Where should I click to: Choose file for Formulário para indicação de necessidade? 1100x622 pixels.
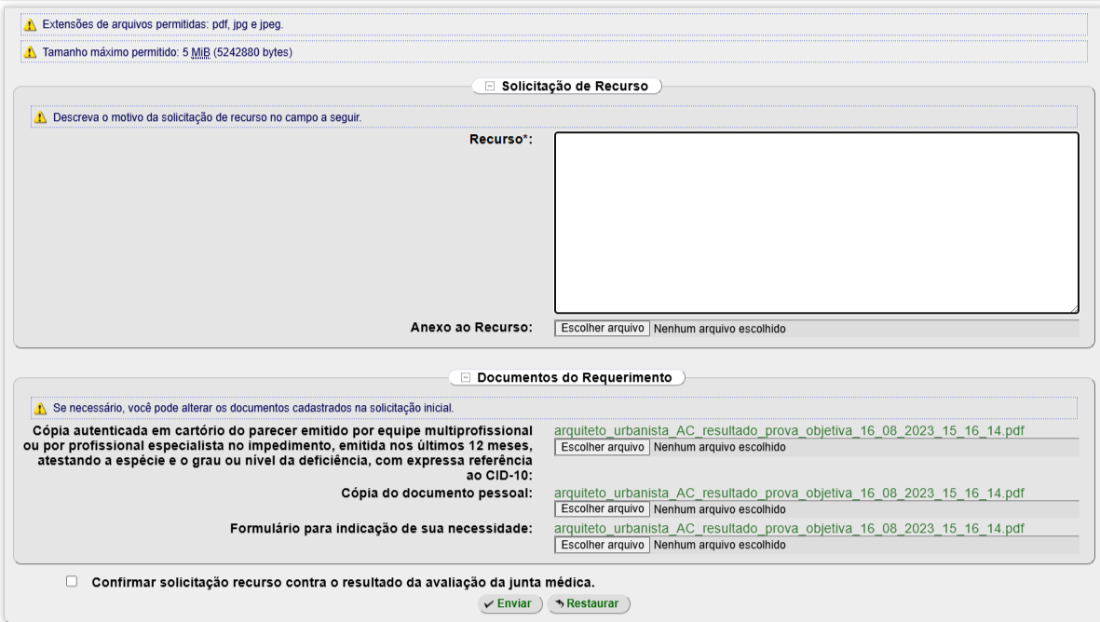click(x=602, y=545)
